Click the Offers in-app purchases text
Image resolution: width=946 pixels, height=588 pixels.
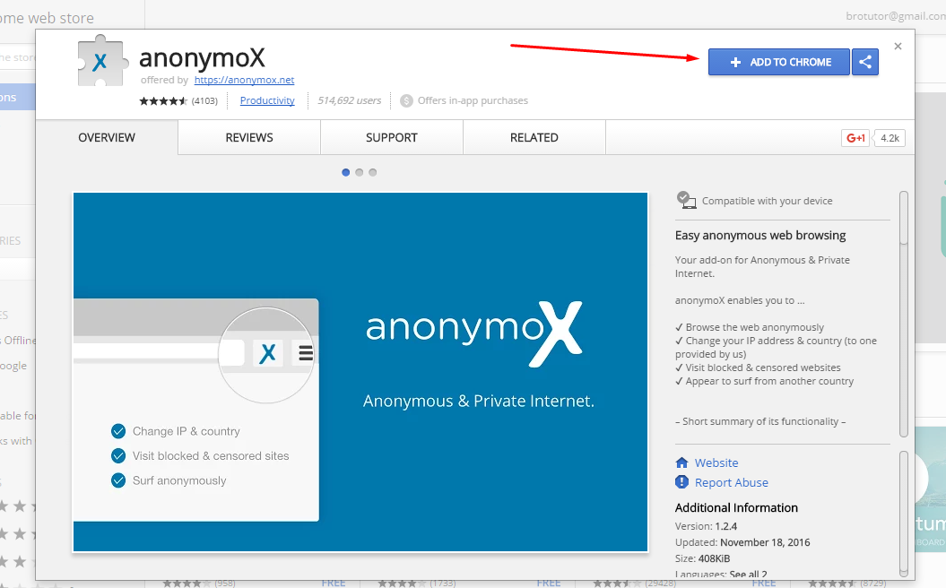click(x=473, y=100)
